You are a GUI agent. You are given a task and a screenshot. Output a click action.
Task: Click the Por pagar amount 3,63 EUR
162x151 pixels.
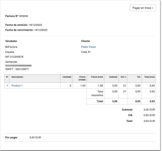pyautogui.click(x=35, y=137)
